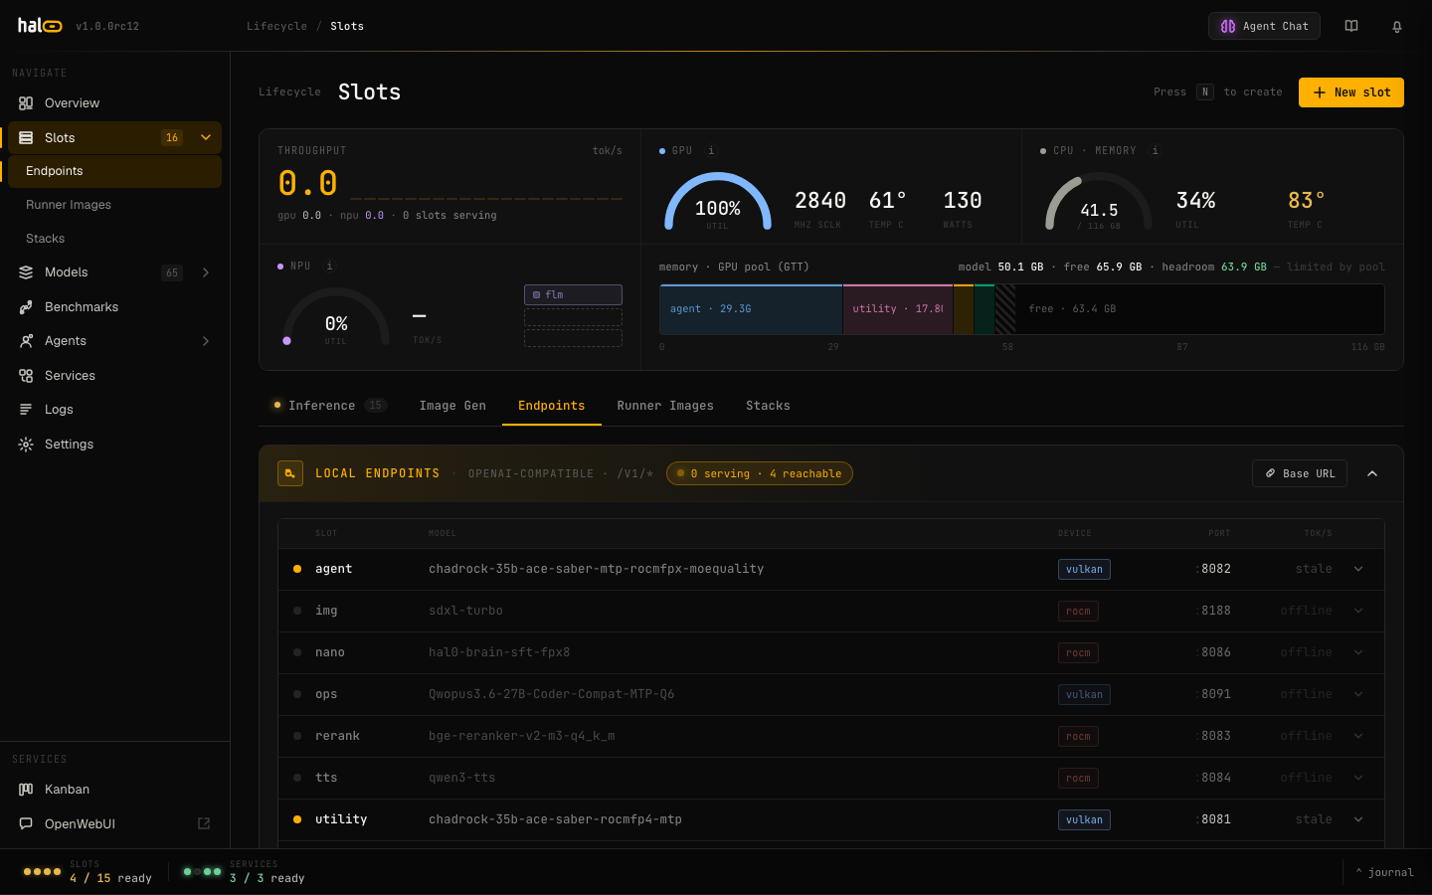This screenshot has height=895, width=1432.
Task: Collapse the Slots sidebar section
Action: [206, 137]
